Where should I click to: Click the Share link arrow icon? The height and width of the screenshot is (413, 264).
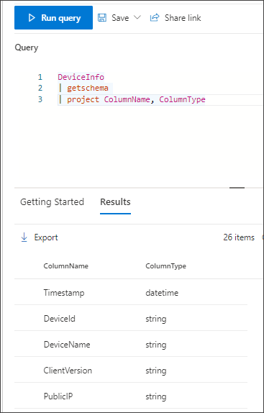tap(155, 18)
